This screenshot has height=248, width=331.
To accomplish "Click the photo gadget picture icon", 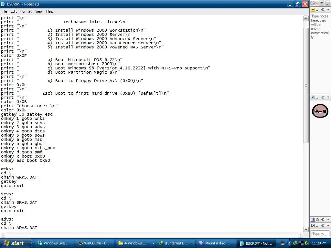I will coord(313,97).
